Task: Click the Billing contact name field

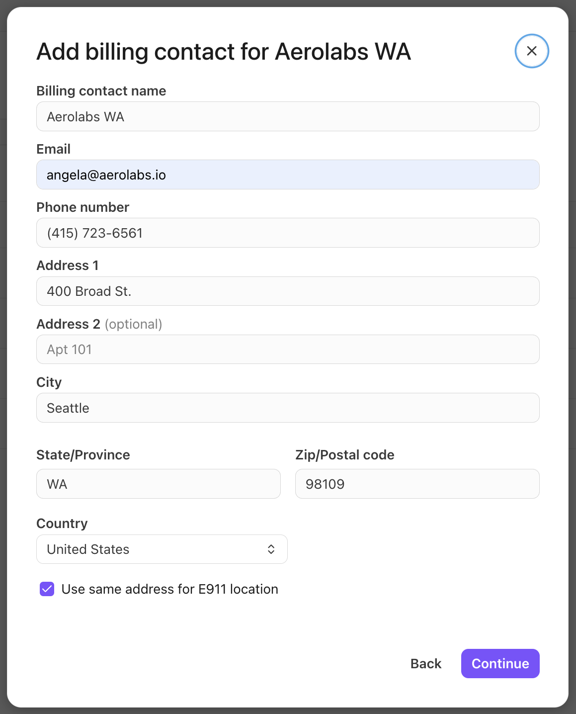Action: click(x=288, y=116)
